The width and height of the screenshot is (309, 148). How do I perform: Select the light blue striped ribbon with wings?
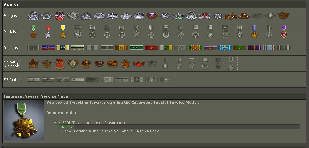pyautogui.click(x=225, y=48)
